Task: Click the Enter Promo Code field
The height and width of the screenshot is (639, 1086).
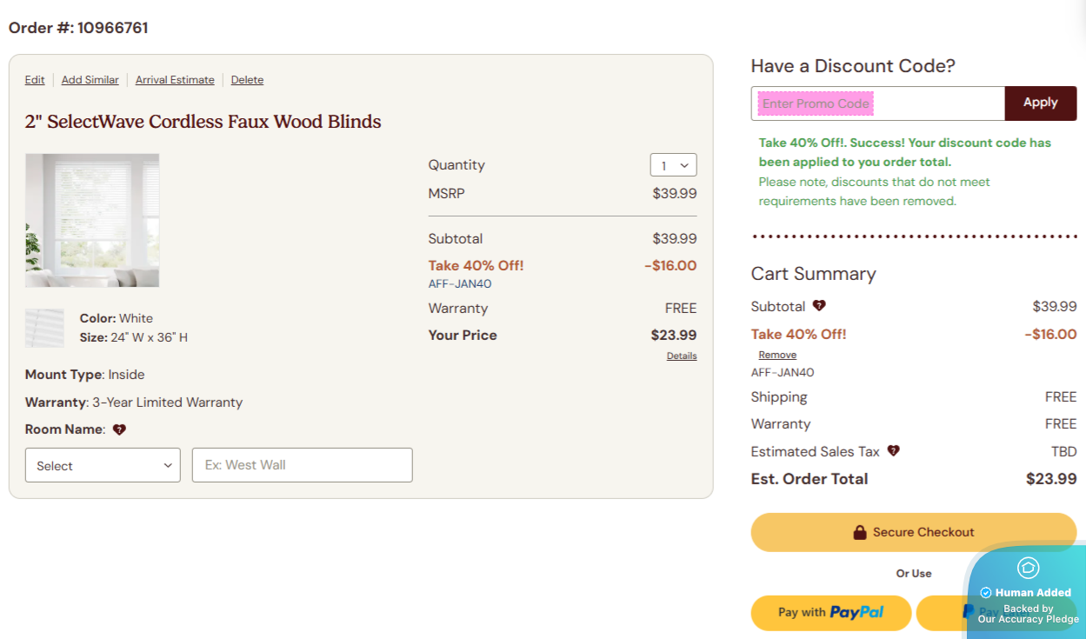Action: (x=877, y=103)
